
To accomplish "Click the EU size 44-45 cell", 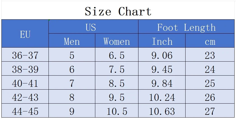I will (x=25, y=111).
